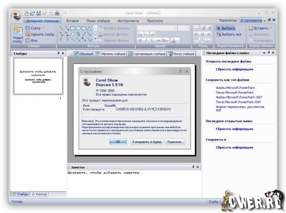Click Сбросить информацию under Открыть последние файлы

[234, 69]
